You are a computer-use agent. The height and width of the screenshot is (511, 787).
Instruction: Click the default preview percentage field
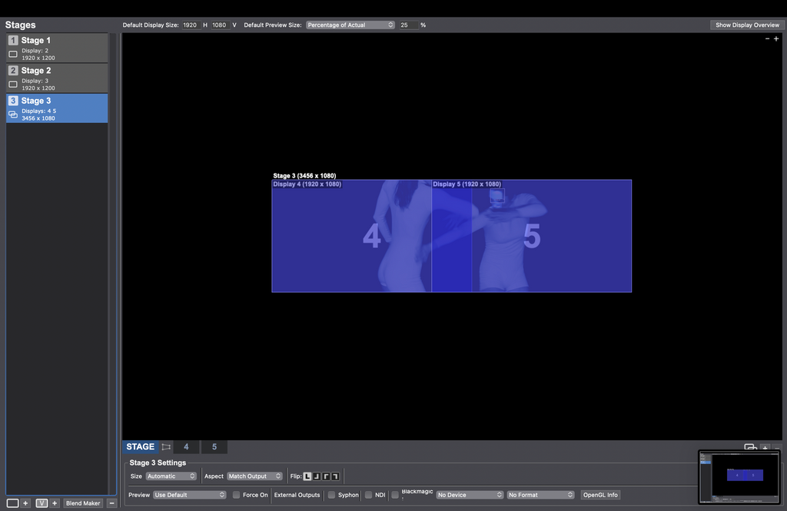[x=408, y=25]
